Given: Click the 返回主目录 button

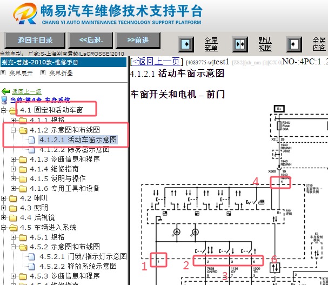Looking at the screenshot, I should (35, 40).
